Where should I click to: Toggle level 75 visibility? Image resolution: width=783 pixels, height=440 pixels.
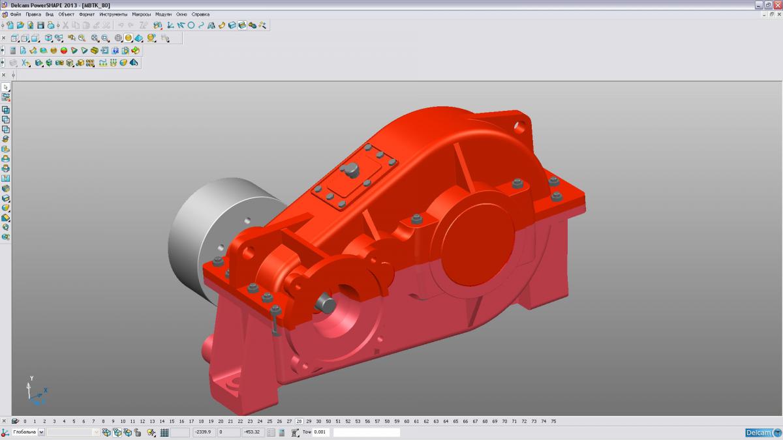(x=553, y=421)
